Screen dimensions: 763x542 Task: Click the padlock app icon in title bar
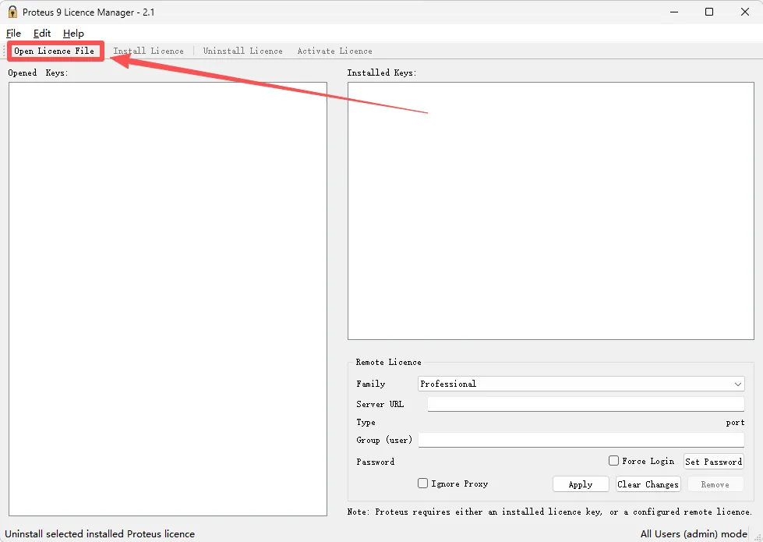[12, 12]
